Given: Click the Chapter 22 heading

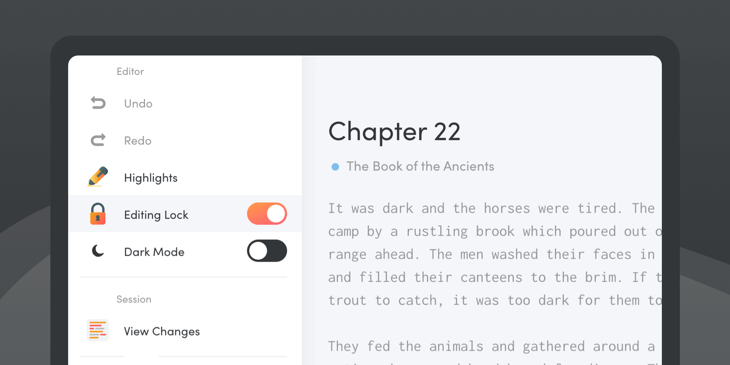Looking at the screenshot, I should [x=394, y=132].
